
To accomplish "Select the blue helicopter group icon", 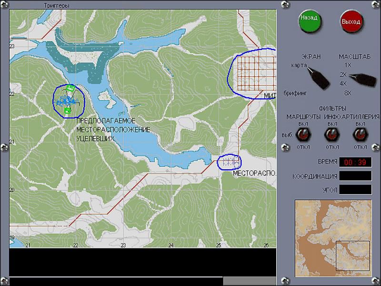I will coord(66,101).
